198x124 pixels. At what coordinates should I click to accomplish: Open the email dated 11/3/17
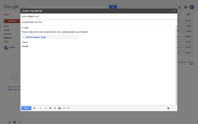point(185,42)
